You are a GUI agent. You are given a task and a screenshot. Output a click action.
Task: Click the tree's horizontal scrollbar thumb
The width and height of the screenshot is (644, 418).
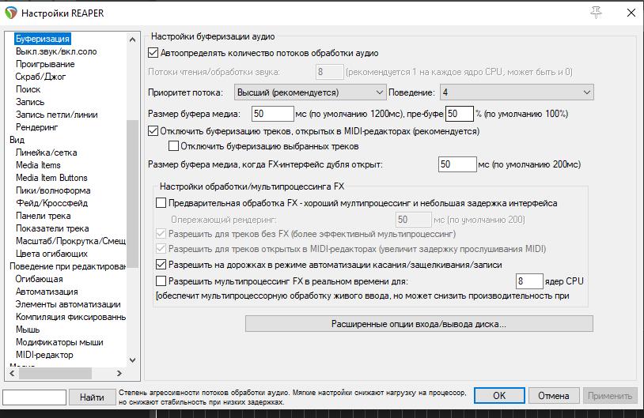click(55, 373)
